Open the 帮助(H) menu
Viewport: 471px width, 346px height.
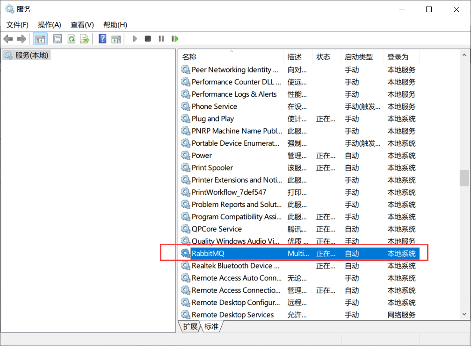(x=115, y=25)
